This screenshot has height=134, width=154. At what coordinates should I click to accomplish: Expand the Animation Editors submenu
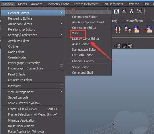click(33, 24)
